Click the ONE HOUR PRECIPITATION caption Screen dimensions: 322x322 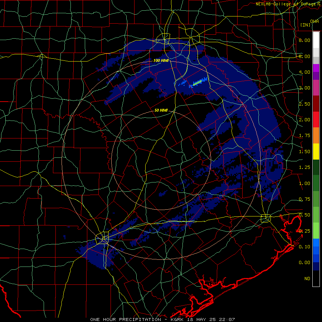pos(126,319)
